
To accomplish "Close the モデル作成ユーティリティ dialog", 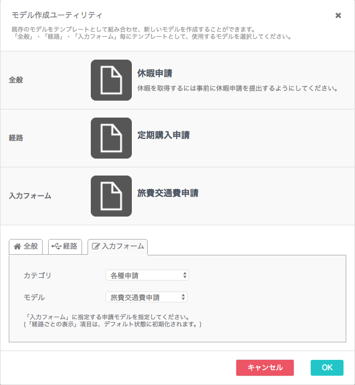I will tap(338, 15).
